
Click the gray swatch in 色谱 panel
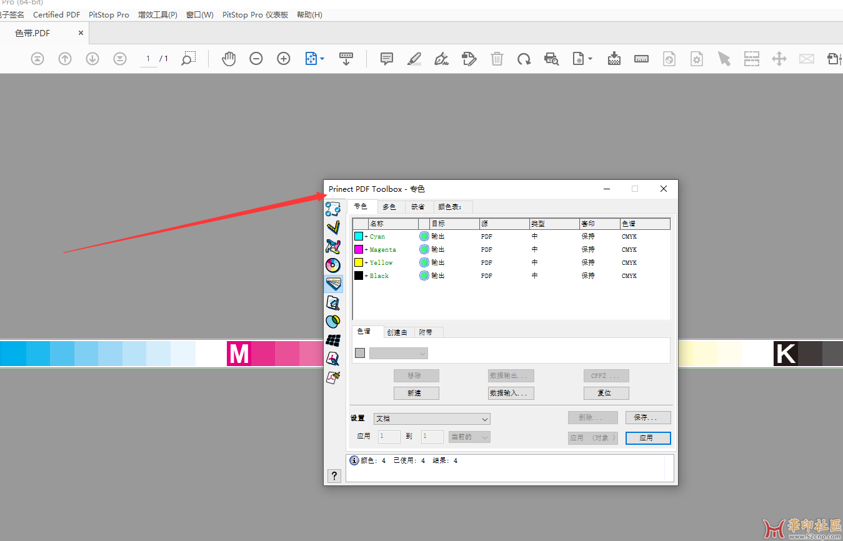coord(360,354)
